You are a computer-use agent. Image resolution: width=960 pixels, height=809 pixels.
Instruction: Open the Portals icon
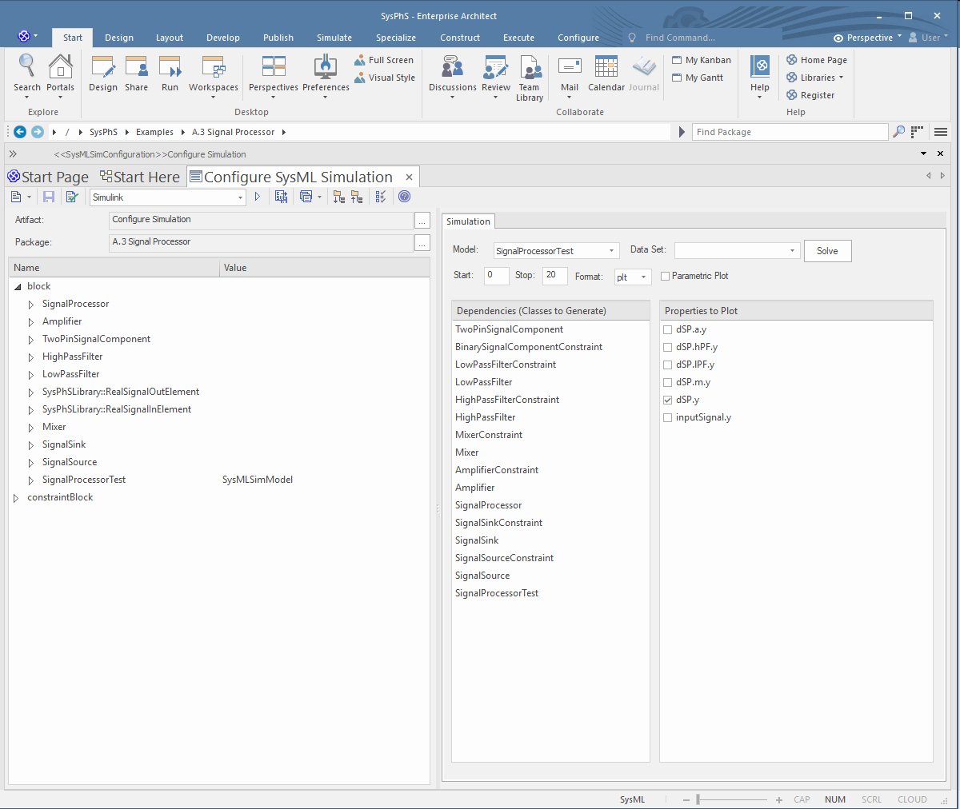coord(60,67)
